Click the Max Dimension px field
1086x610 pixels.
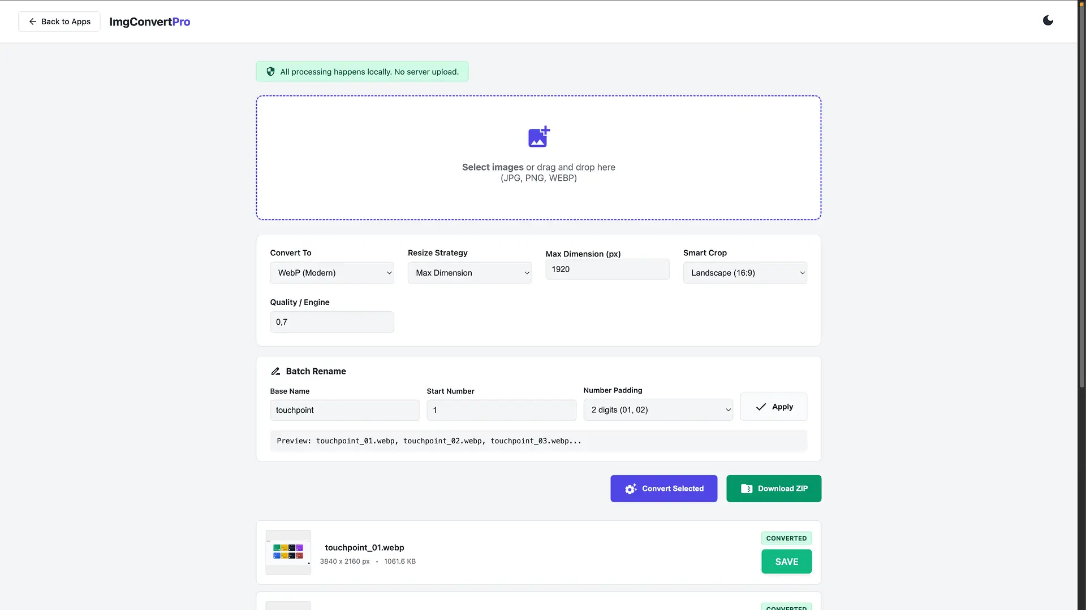606,269
